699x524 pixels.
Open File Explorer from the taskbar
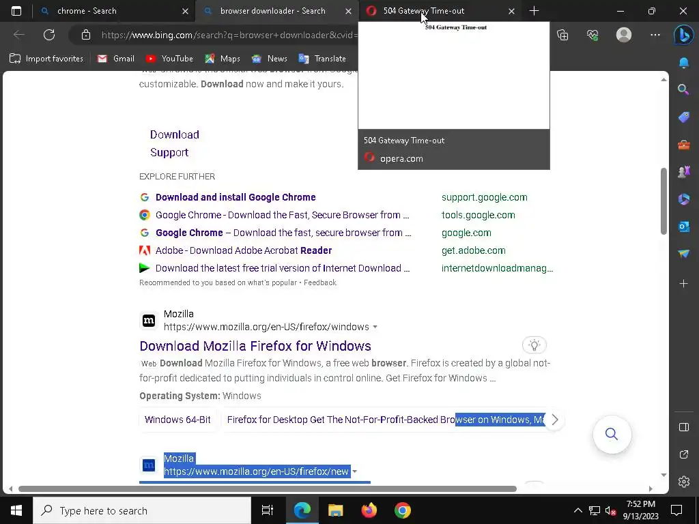coord(335,510)
